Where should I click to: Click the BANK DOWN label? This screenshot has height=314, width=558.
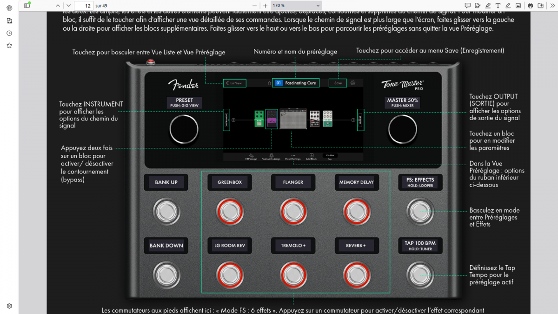(166, 246)
